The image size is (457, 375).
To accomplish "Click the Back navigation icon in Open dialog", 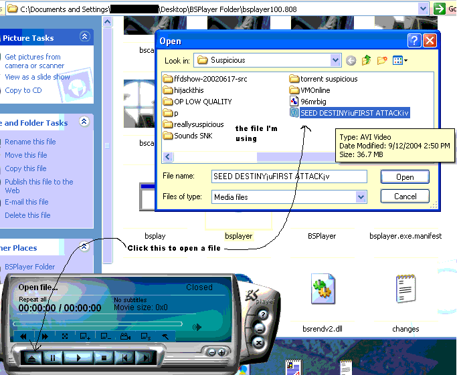I will tap(351, 61).
